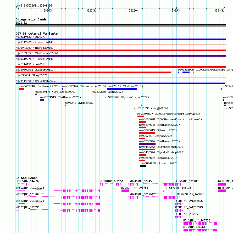The width and height of the screenshot is (233, 233).
Task: Click the DGV Structural Variants track title
Action: pyautogui.click(x=37, y=34)
